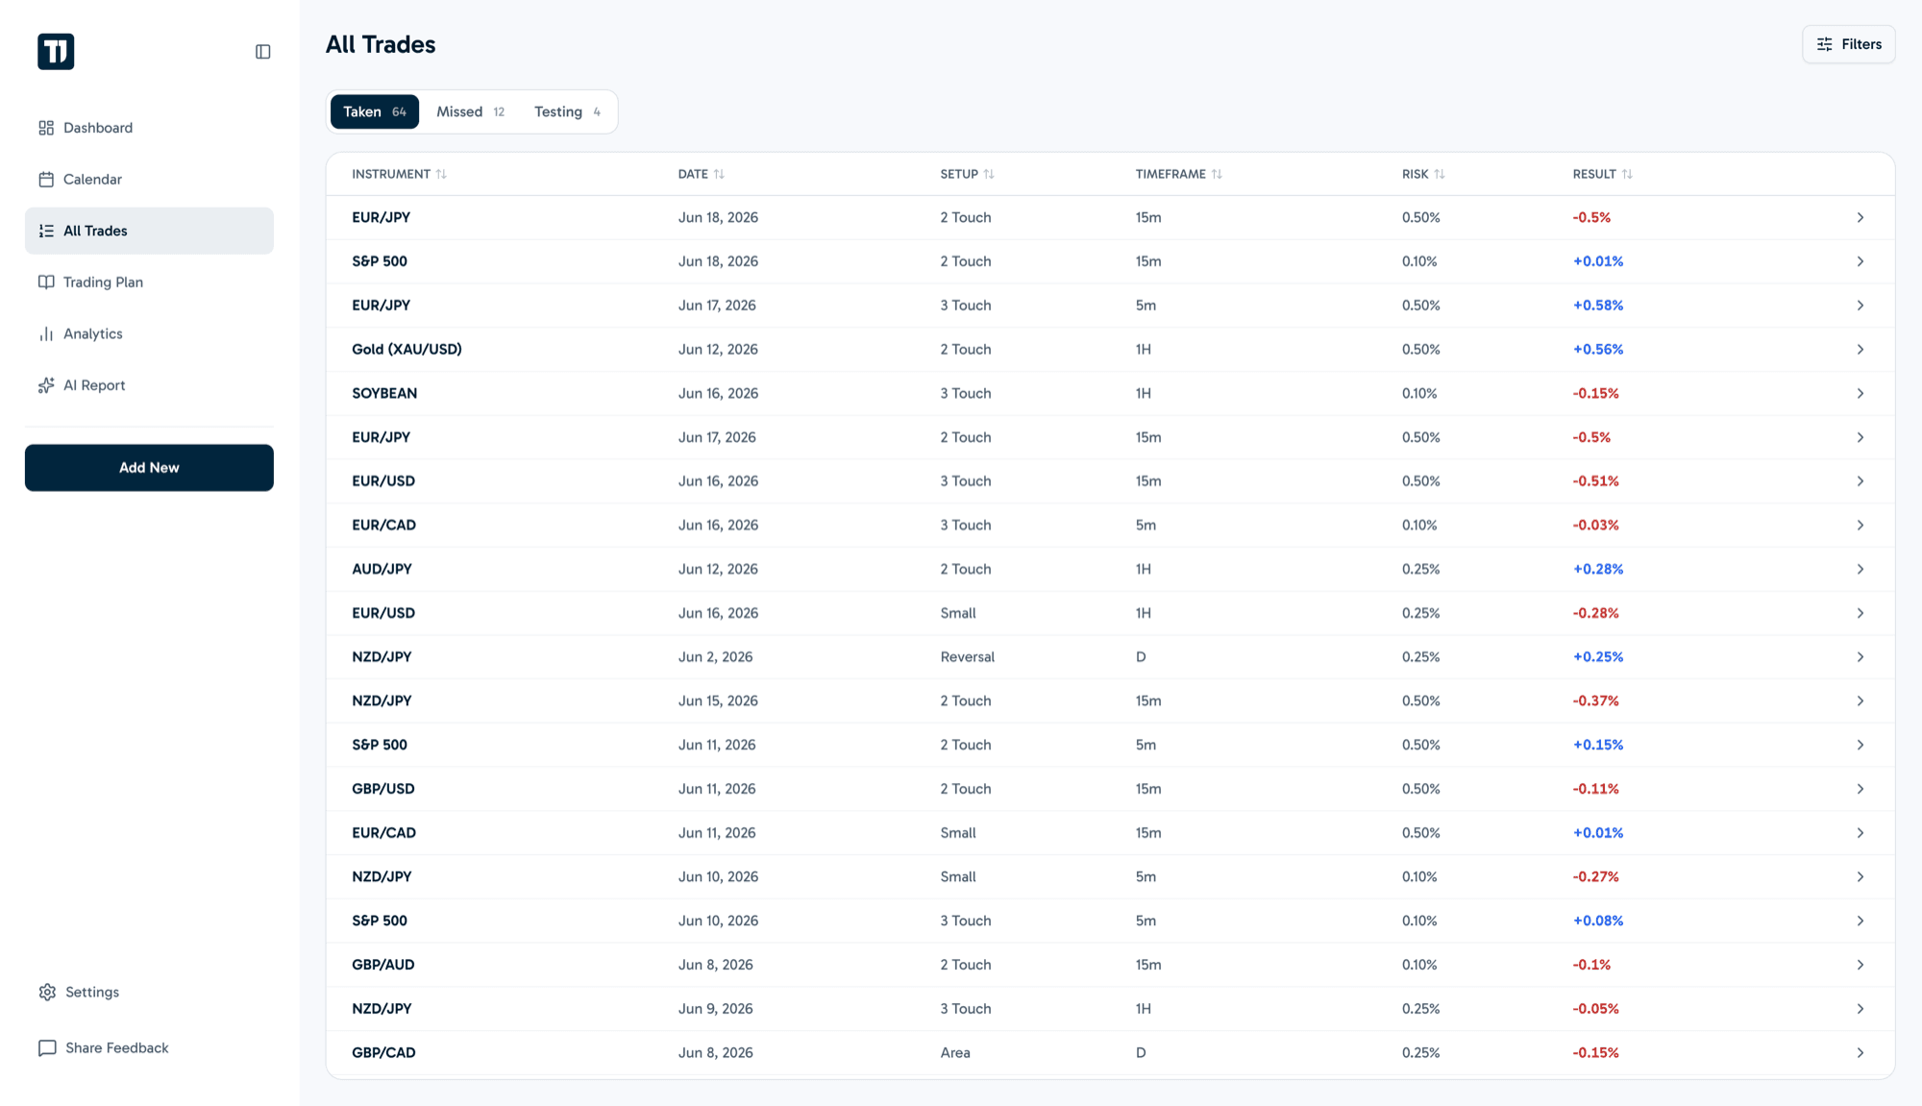This screenshot has height=1106, width=1922.
Task: Click the Analytics bar chart icon
Action: [x=46, y=333]
